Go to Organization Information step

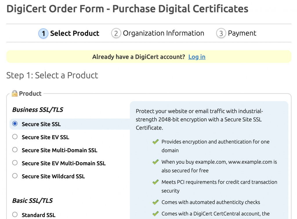tap(158, 33)
